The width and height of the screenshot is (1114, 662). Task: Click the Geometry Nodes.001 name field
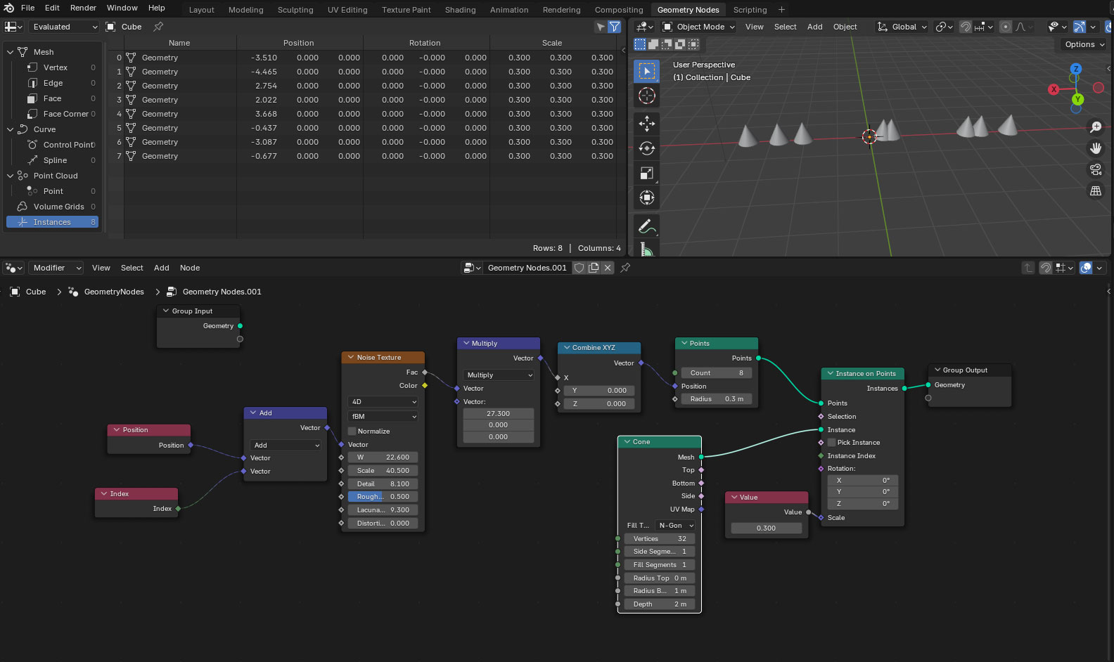[x=527, y=268]
